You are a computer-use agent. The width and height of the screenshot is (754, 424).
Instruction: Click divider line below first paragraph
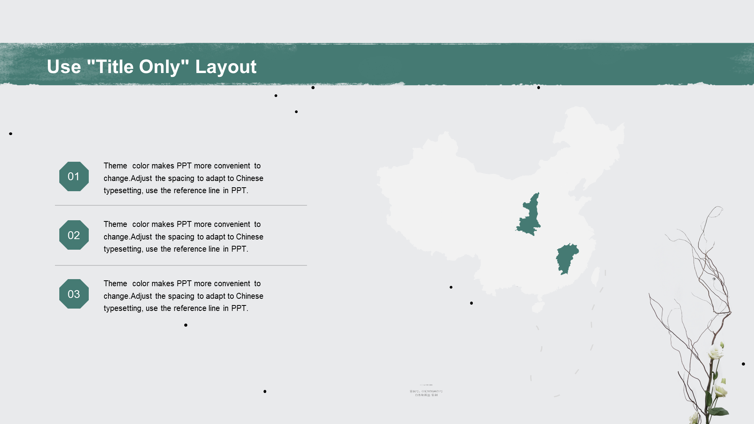click(181, 205)
